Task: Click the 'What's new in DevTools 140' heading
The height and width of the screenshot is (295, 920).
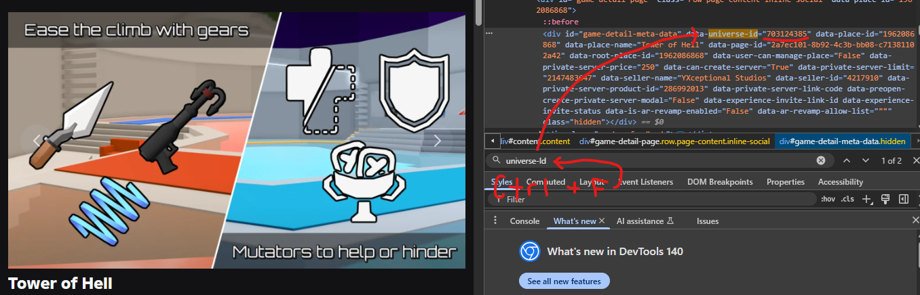Action: 615,252
